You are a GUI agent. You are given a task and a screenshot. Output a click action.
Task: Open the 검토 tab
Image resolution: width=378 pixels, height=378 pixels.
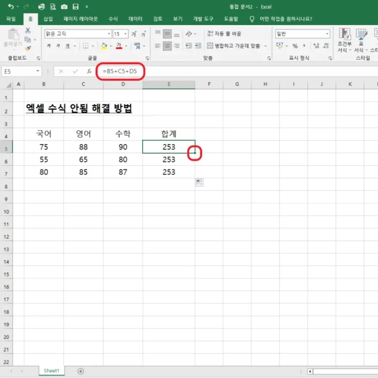click(158, 19)
